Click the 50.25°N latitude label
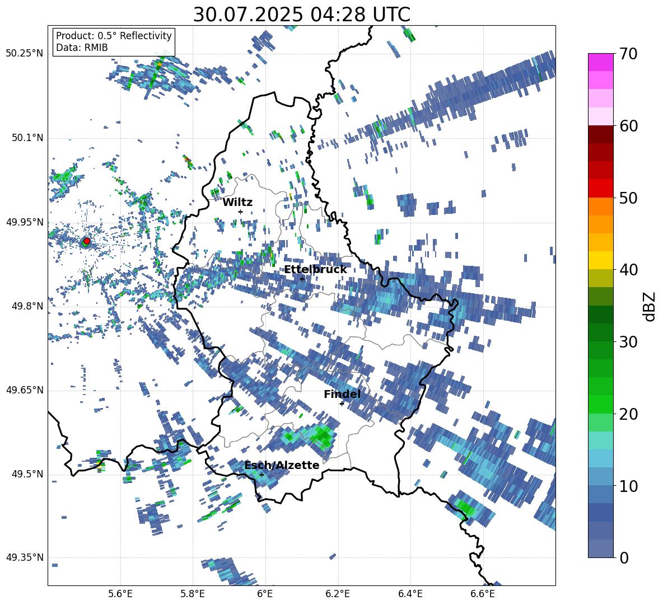 (x=25, y=54)
